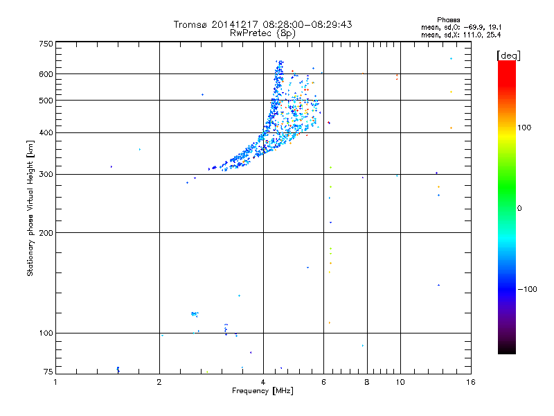Click the x-axis tick label '2'
Viewport: 554px width, 416px height.
click(159, 382)
